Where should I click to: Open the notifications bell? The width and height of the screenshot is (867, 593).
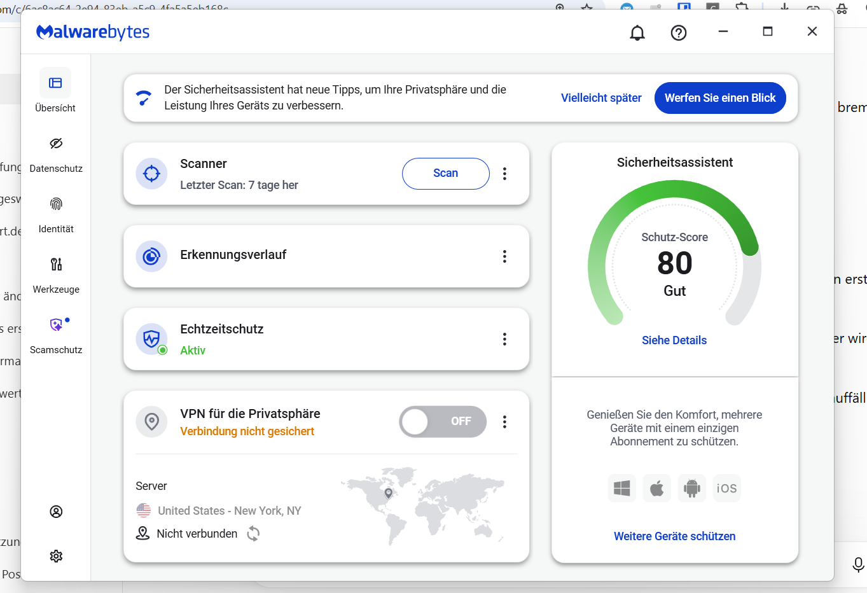(x=637, y=32)
